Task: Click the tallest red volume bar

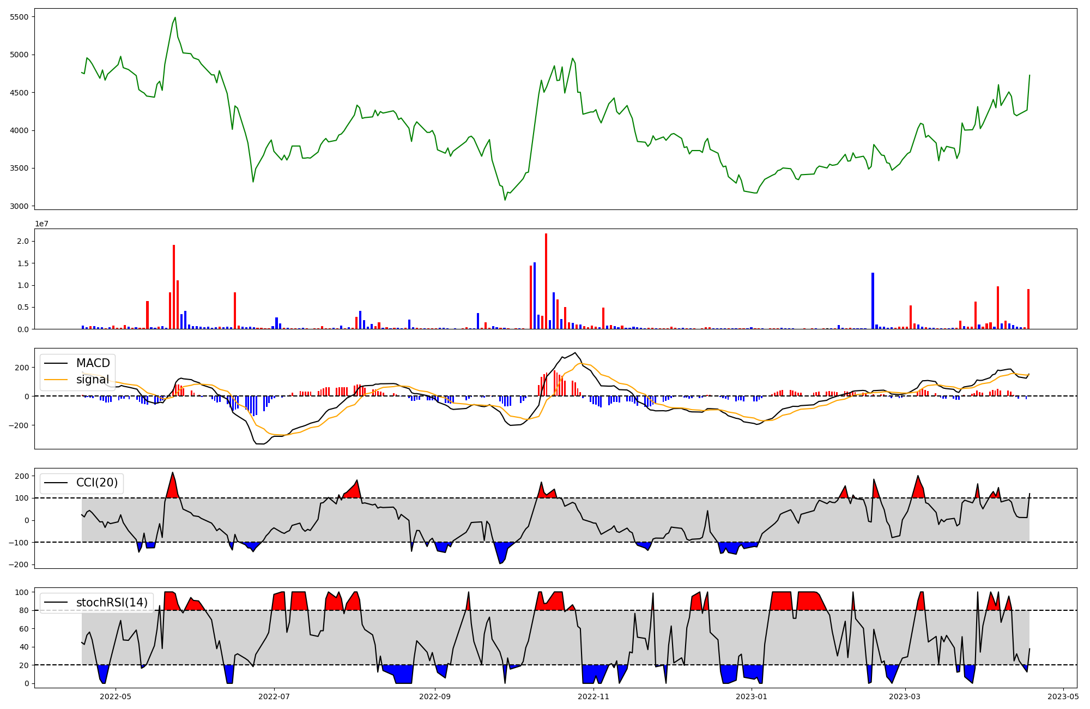Action: point(546,281)
